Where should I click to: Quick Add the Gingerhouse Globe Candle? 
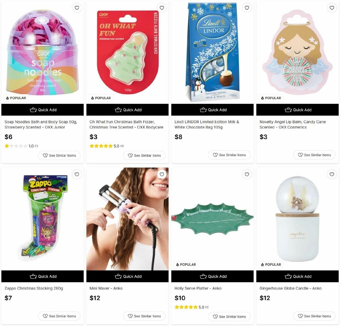[x=298, y=276]
